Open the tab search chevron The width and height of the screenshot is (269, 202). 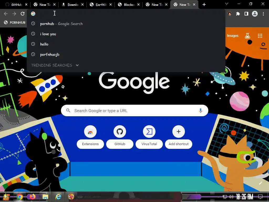point(227,4)
